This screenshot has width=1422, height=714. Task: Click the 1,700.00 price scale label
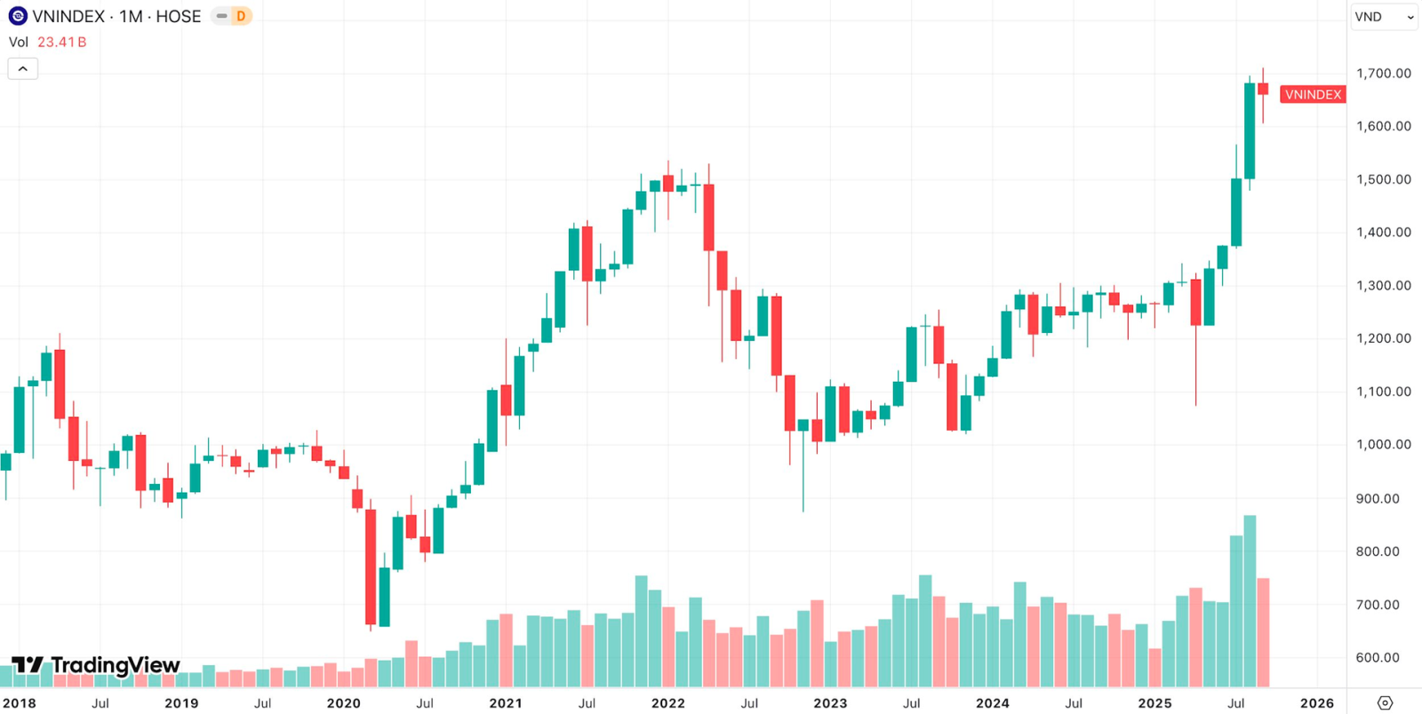click(1383, 73)
